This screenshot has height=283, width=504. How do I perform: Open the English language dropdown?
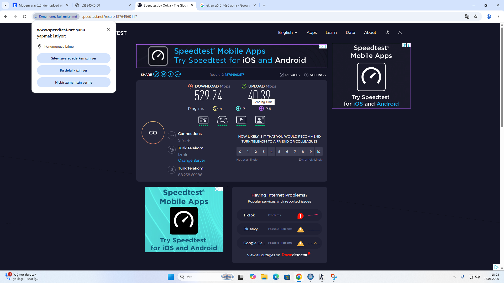click(288, 32)
